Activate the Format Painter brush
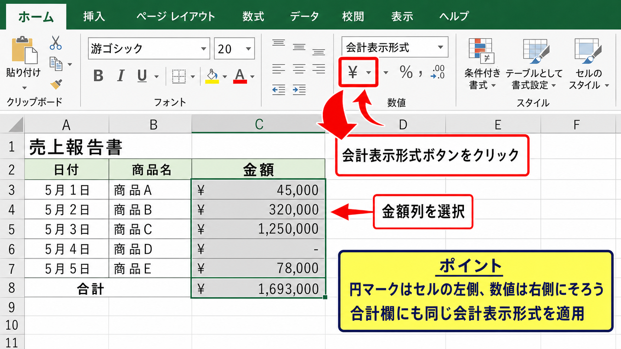 pyautogui.click(x=56, y=85)
